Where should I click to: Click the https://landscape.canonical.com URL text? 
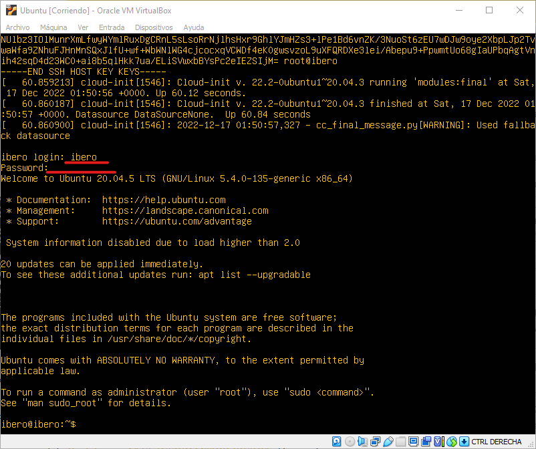pyautogui.click(x=185, y=210)
